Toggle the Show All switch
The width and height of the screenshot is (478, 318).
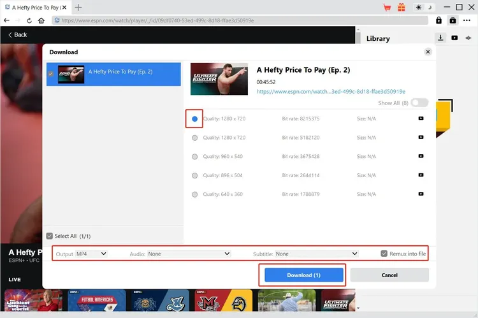coord(419,103)
